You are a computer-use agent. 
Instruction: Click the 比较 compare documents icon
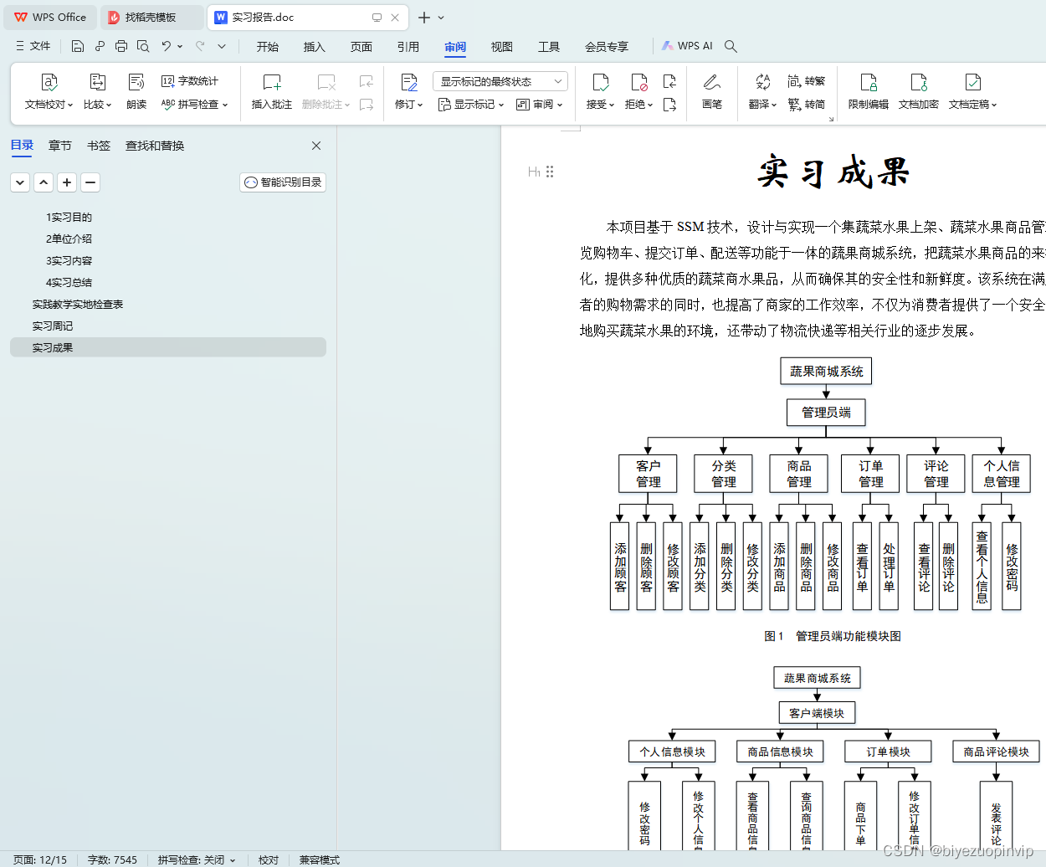pos(97,92)
